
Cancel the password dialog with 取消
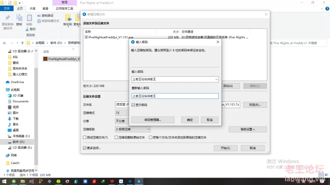point(210,120)
